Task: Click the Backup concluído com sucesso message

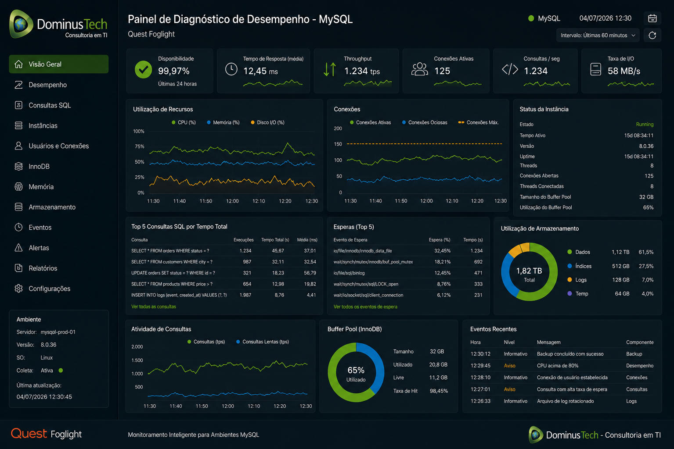Action: [x=570, y=354]
